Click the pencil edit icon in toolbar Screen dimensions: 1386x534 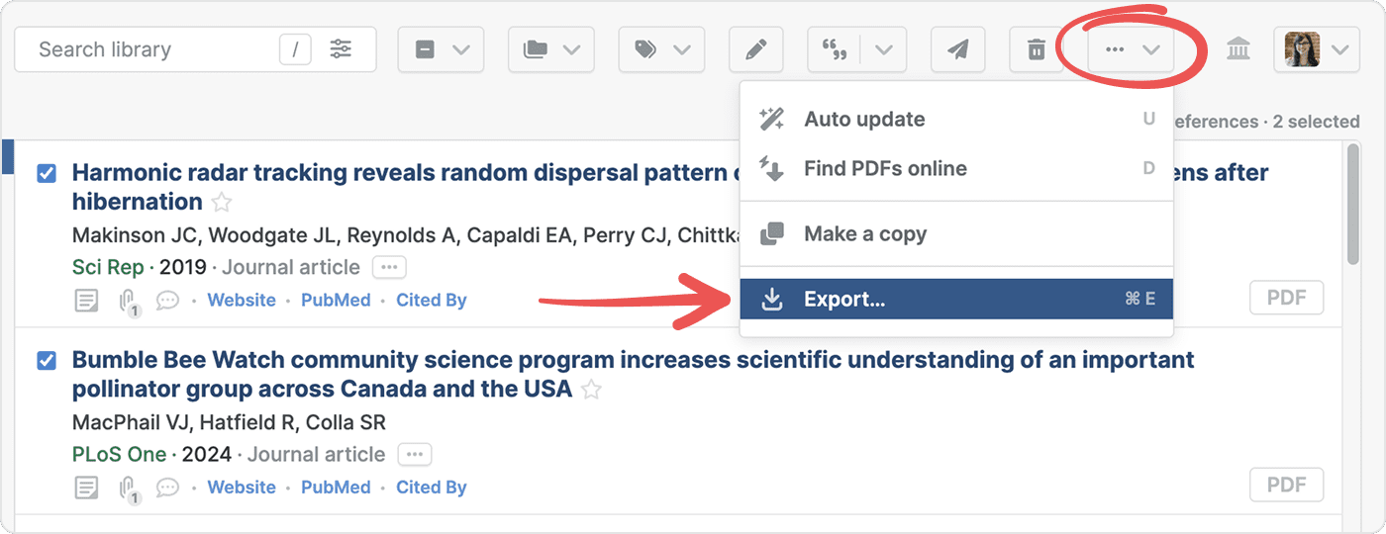[755, 49]
